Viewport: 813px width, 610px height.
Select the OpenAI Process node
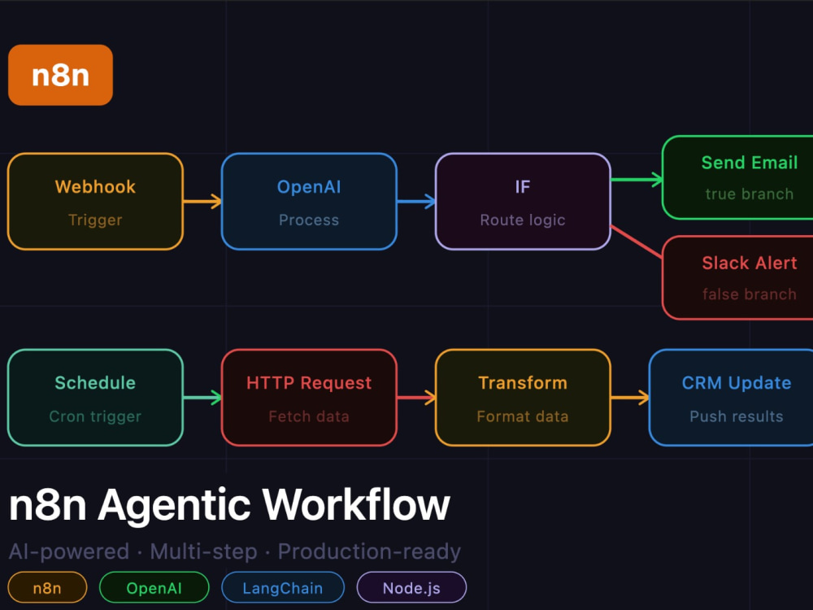(x=309, y=201)
